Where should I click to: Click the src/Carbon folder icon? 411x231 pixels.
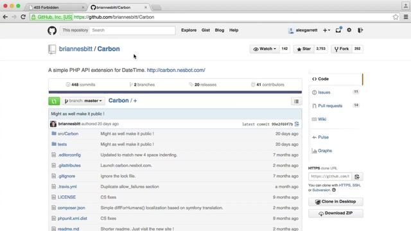click(x=54, y=133)
